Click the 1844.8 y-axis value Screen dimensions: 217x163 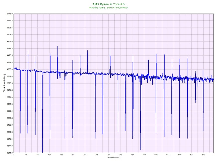click(10, 146)
